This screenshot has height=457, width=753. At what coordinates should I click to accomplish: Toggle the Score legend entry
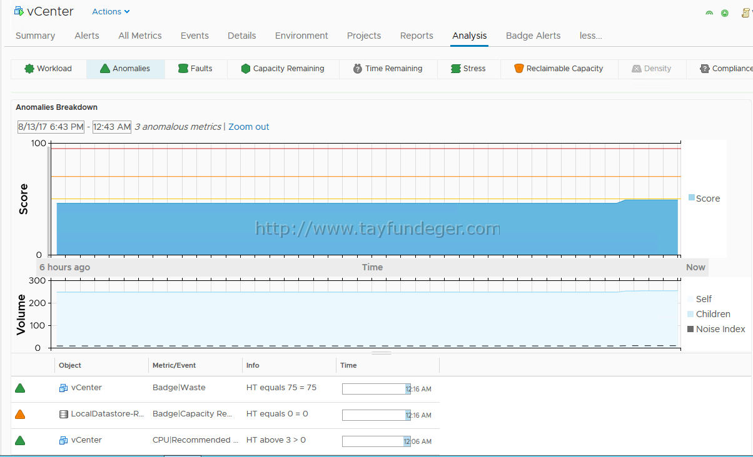pos(704,199)
